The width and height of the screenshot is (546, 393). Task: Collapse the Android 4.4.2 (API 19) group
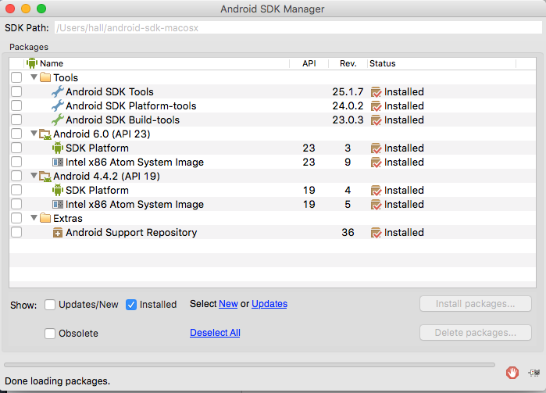(34, 177)
